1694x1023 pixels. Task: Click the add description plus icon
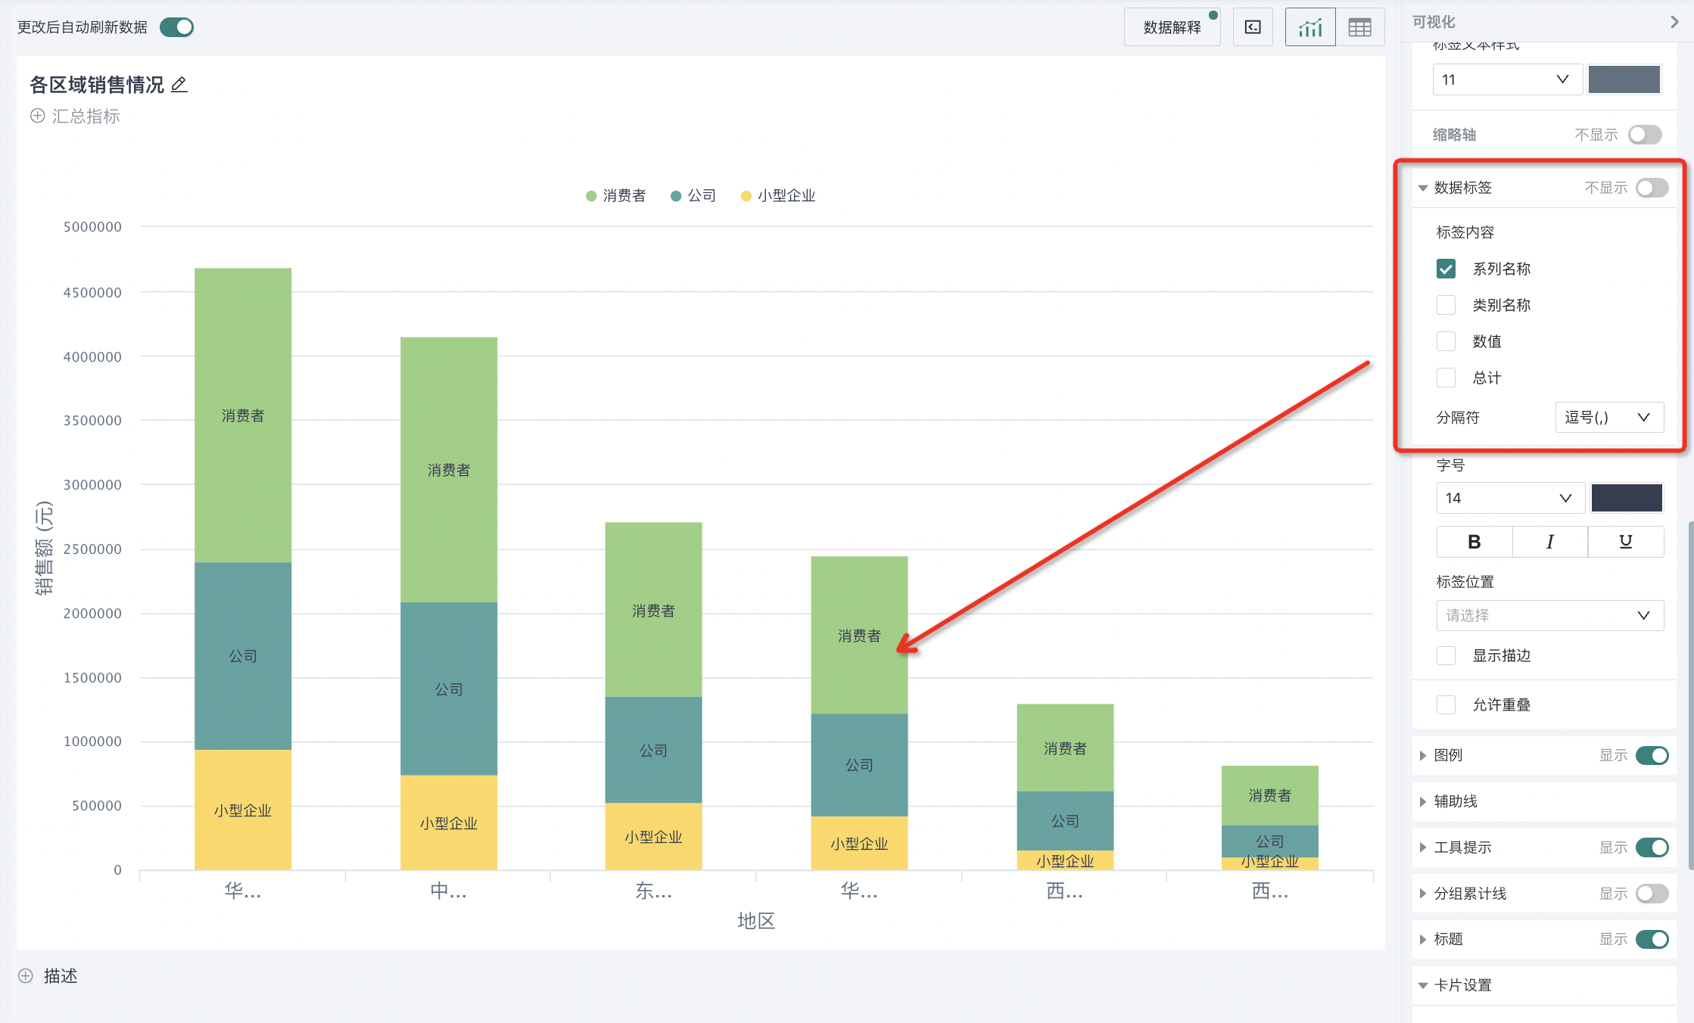pos(26,975)
